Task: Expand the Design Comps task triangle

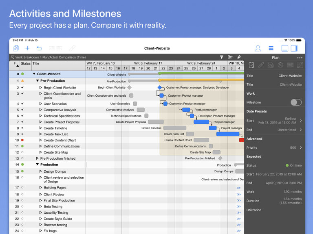Action: 41,171
